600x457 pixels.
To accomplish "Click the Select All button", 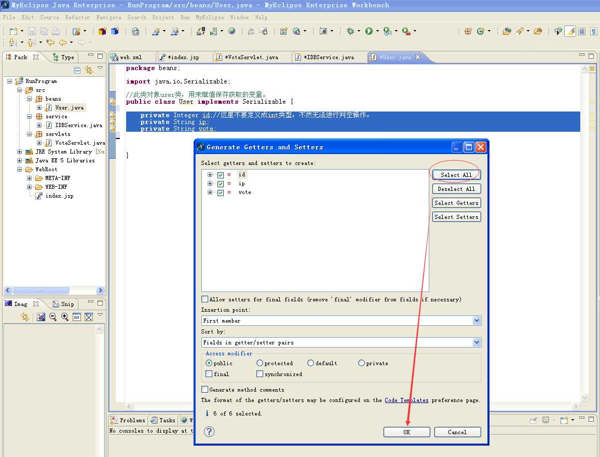I will [456, 175].
